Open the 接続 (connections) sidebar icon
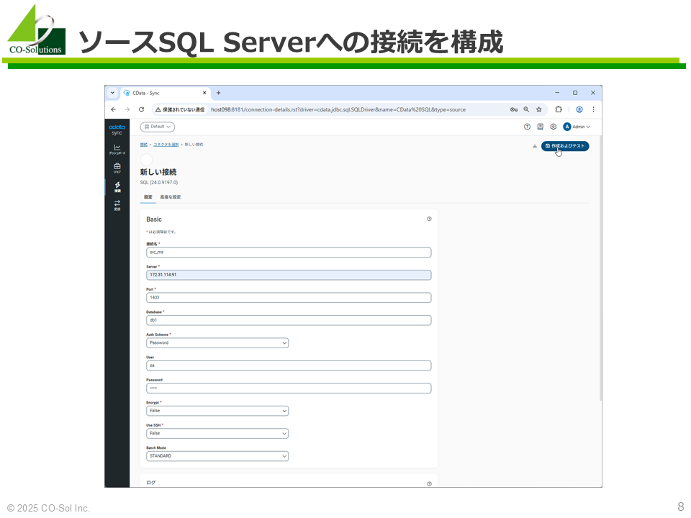 pyautogui.click(x=117, y=187)
